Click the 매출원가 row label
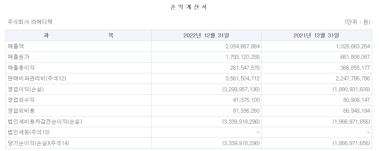The width and height of the screenshot is (379, 151). [19, 57]
